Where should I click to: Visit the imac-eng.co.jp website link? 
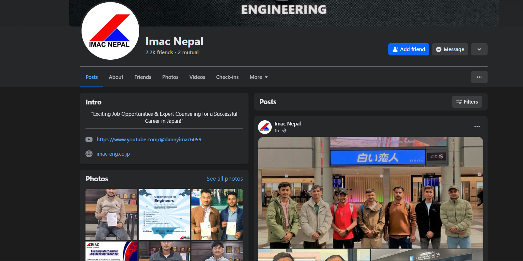point(113,154)
